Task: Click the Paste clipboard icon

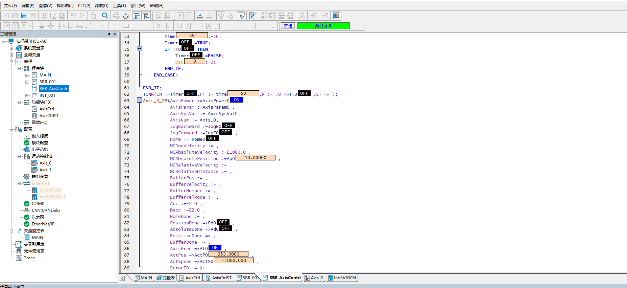Action: point(62,16)
